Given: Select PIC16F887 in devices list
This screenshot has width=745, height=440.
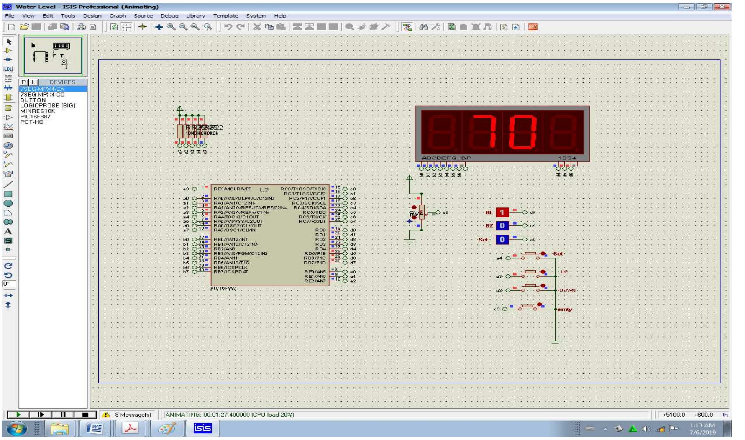Looking at the screenshot, I should coord(35,117).
